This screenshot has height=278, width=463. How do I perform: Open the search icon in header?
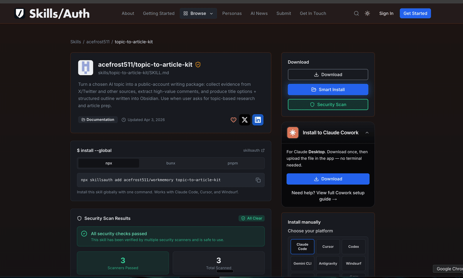357,14
